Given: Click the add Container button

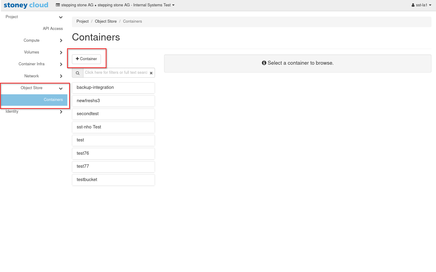Looking at the screenshot, I should [86, 59].
